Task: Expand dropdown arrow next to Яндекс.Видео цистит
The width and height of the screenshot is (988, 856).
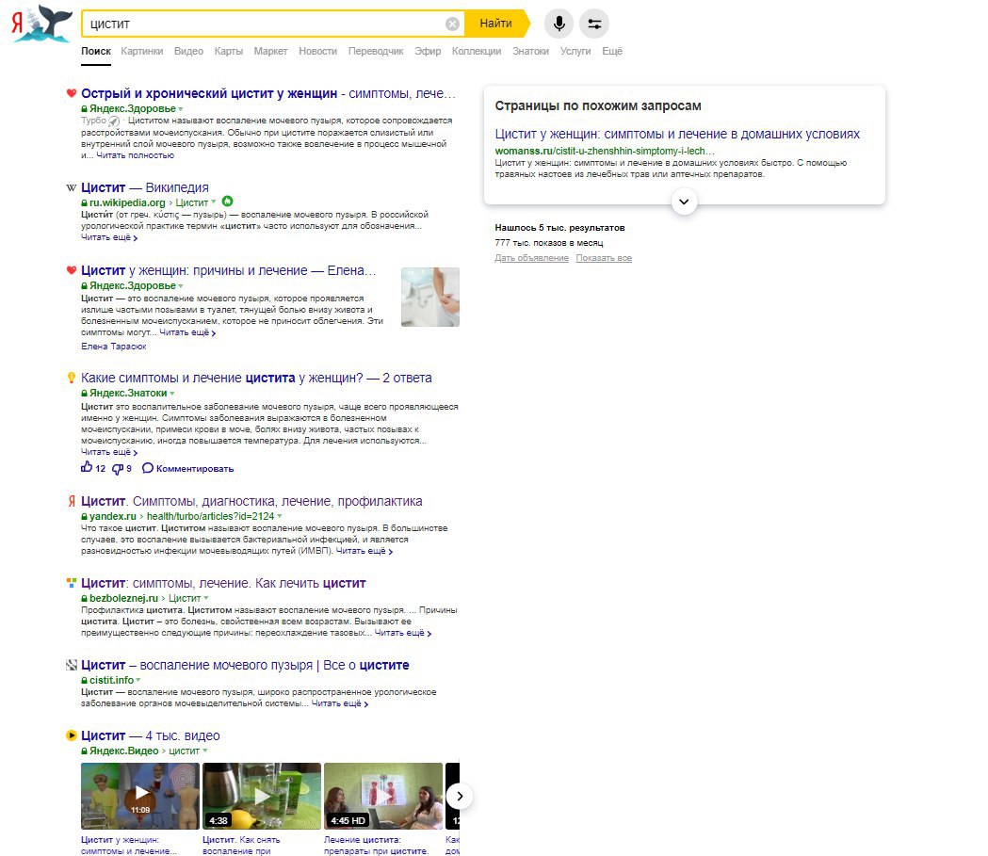Action: 204,751
